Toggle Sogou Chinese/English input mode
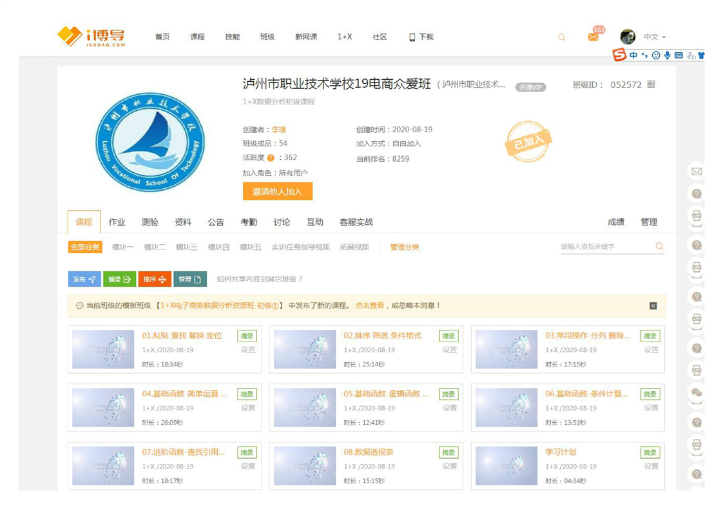 [x=633, y=55]
